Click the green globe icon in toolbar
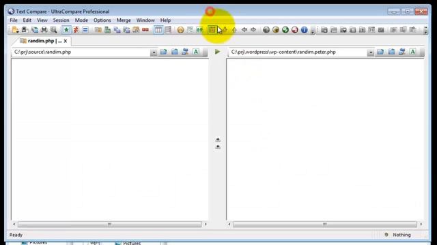437x245 pixels. point(285,30)
